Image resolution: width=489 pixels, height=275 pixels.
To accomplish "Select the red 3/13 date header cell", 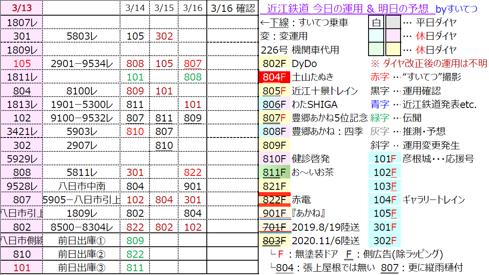I will [22, 8].
